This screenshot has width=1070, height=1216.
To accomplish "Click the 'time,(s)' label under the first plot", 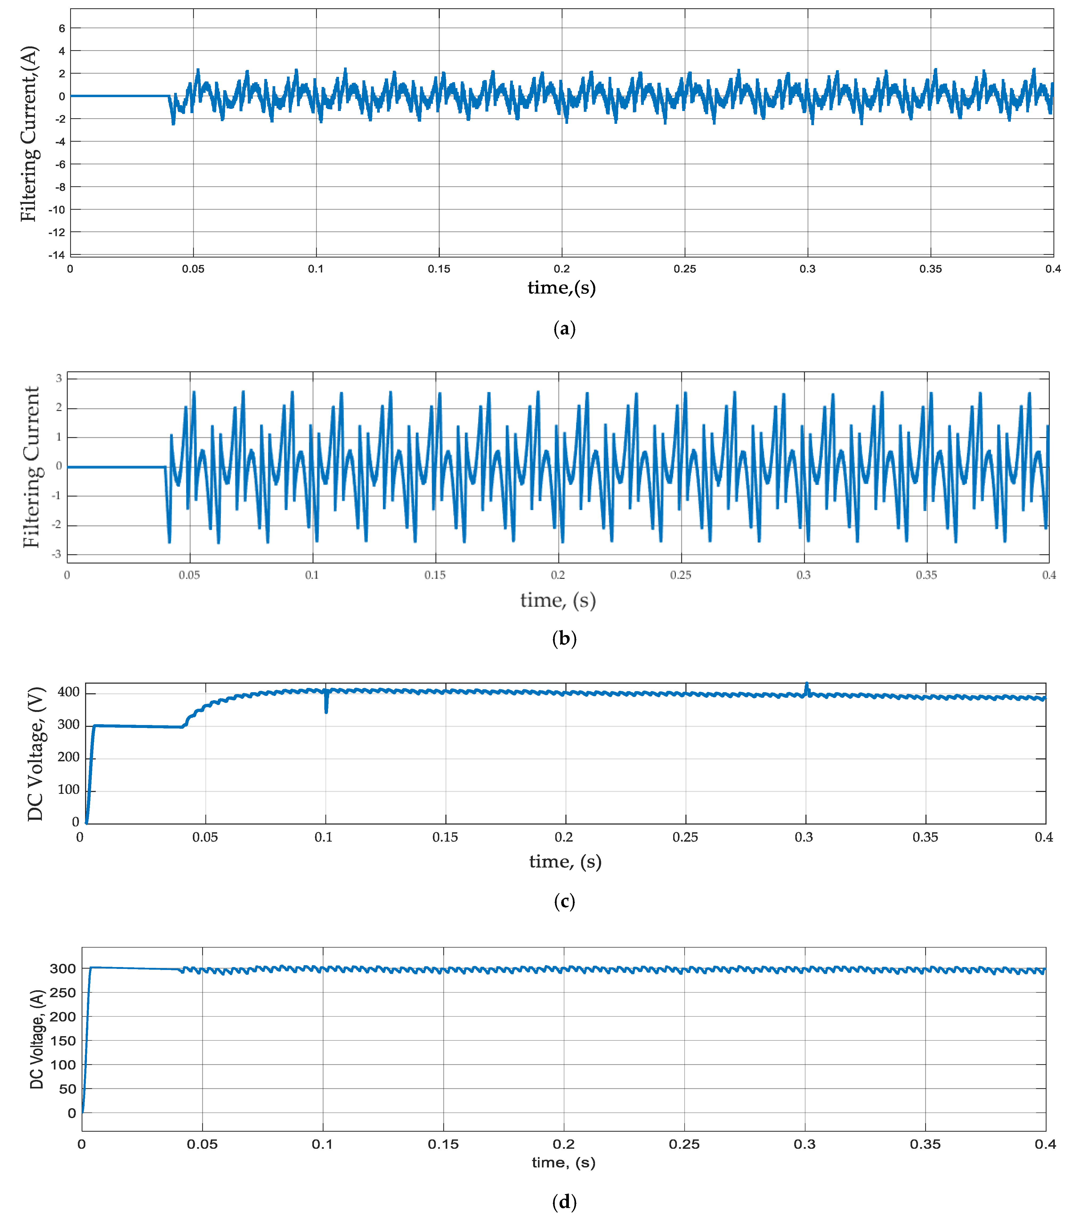I will pyautogui.click(x=561, y=288).
